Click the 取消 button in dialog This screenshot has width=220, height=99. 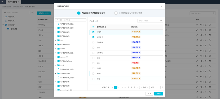[x=149, y=94]
